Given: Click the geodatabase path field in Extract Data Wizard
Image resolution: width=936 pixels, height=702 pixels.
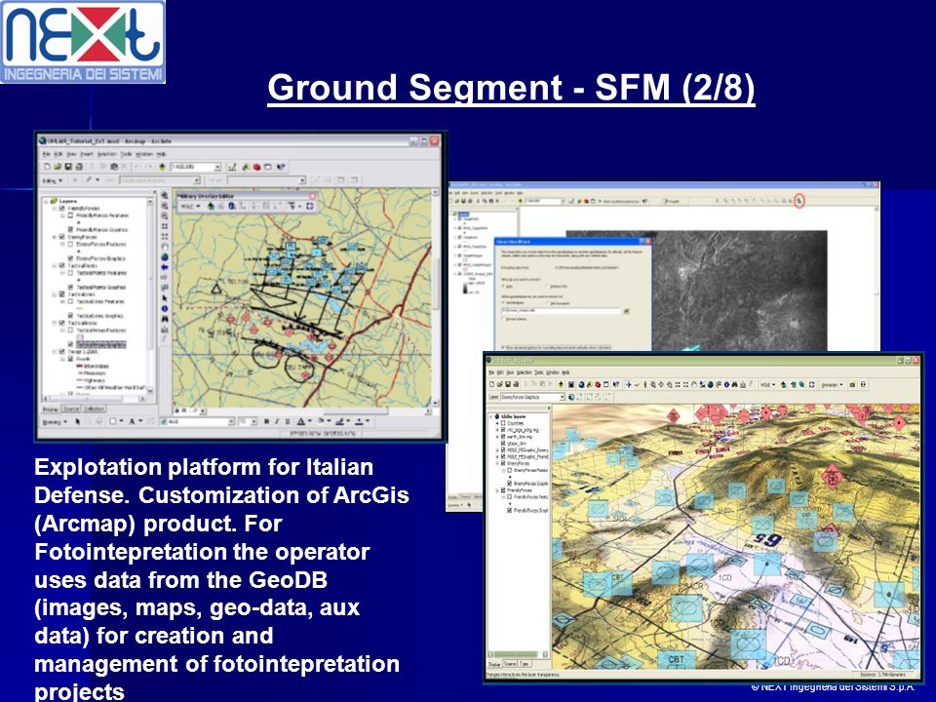Looking at the screenshot, I should (x=562, y=311).
